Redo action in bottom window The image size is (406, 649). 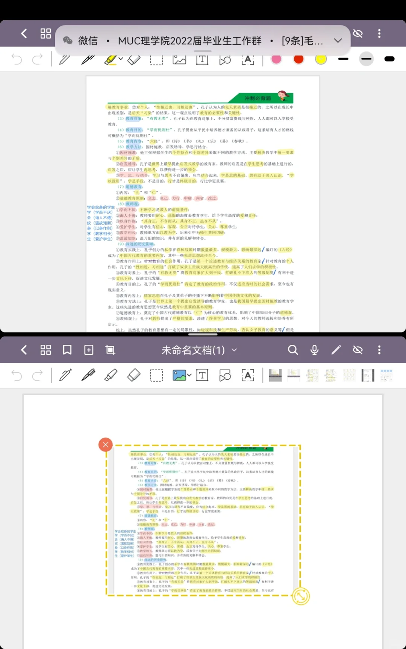38,375
